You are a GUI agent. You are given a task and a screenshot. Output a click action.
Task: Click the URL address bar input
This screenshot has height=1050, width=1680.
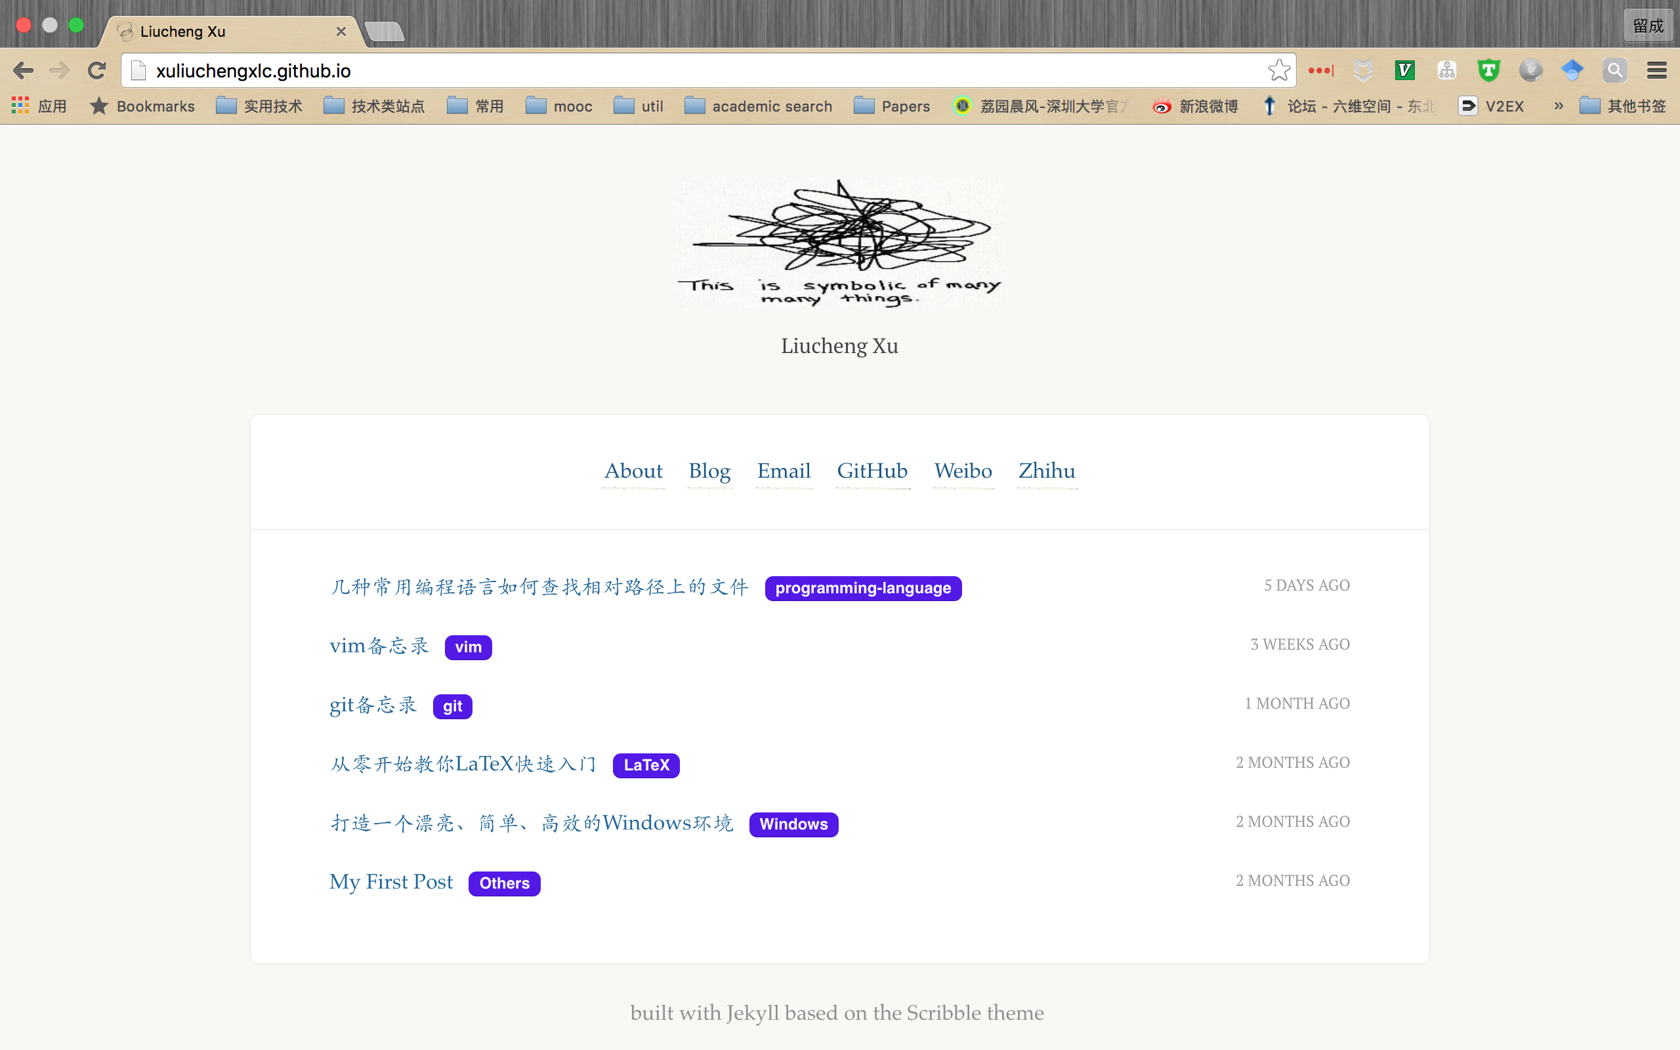pyautogui.click(x=705, y=70)
